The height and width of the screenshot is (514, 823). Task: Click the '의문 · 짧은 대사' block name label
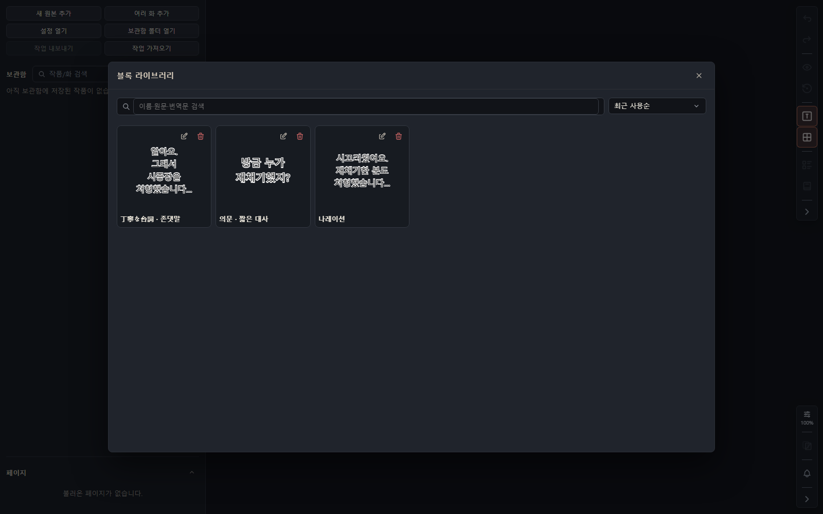tap(244, 219)
